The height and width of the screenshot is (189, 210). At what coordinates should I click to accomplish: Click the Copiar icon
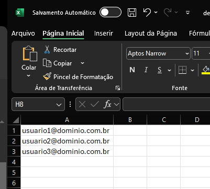coord(47,63)
